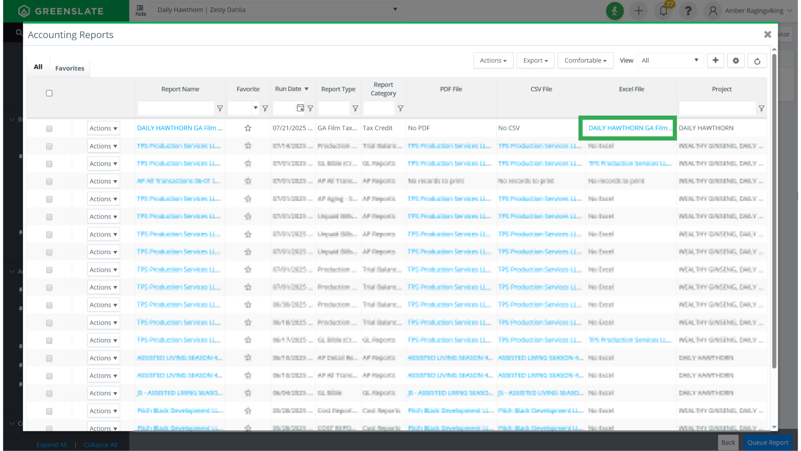This screenshot has width=801, height=451.
Task: Click the Project column header
Action: pyautogui.click(x=722, y=89)
